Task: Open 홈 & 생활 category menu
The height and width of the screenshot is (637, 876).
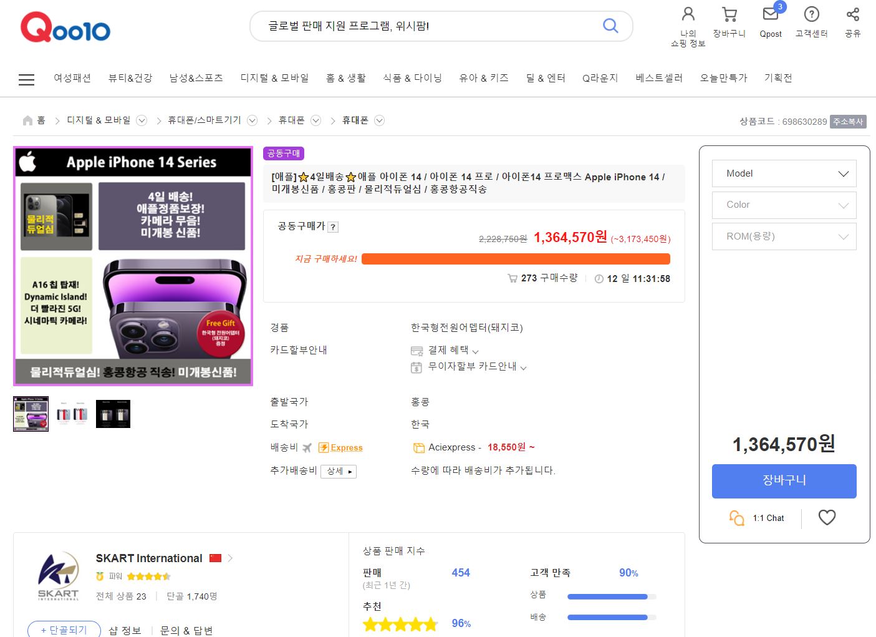Action: point(346,78)
